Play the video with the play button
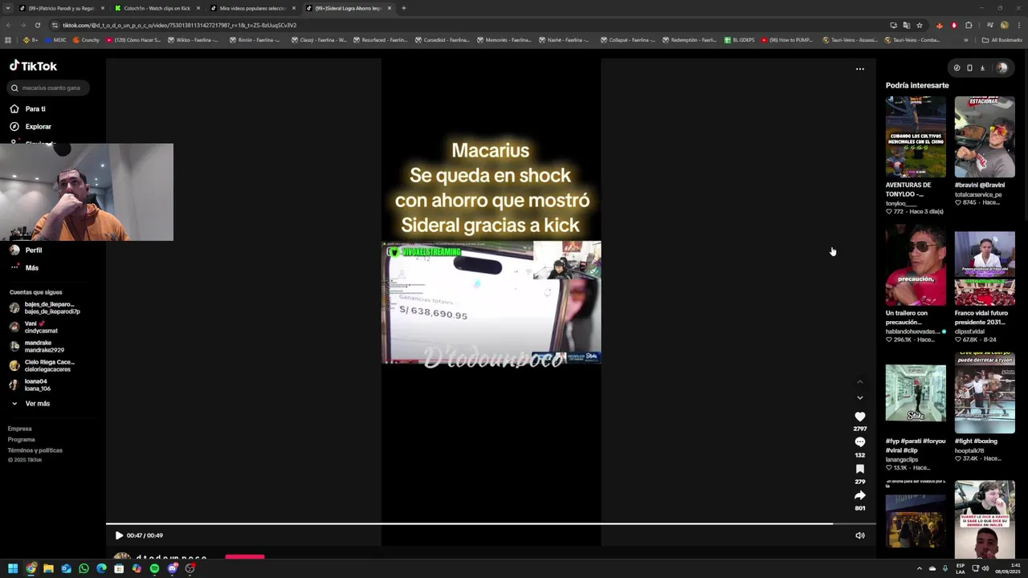1028x578 pixels. (x=119, y=535)
